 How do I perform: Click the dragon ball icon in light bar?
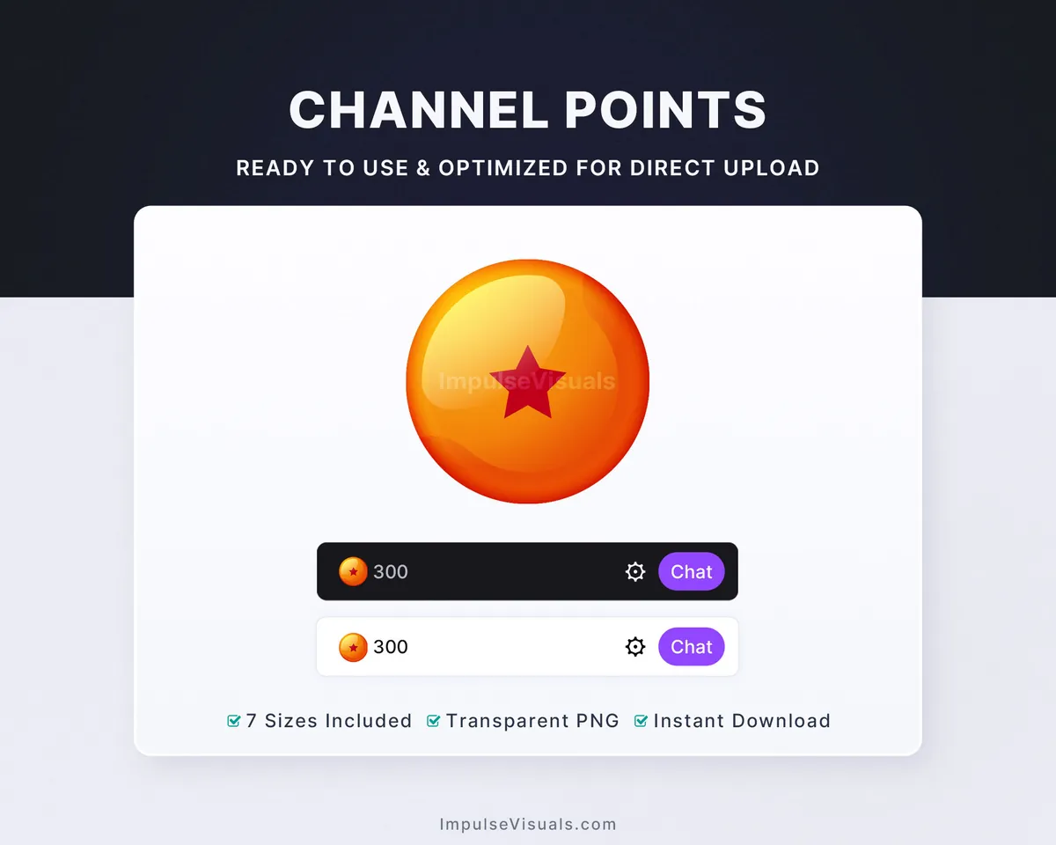coord(353,647)
